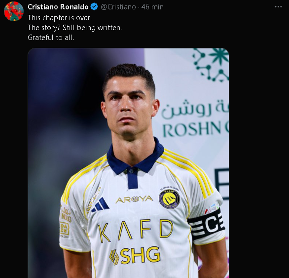289x278 pixels.
Task: Click the @Cristiano handle
Action: tap(118, 7)
